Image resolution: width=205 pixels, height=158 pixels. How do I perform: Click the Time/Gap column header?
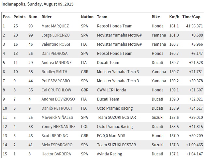pos(191,17)
